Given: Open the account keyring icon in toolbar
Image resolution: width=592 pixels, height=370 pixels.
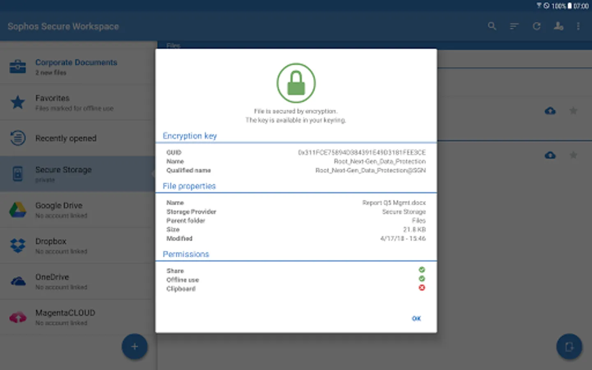Looking at the screenshot, I should pyautogui.click(x=558, y=26).
